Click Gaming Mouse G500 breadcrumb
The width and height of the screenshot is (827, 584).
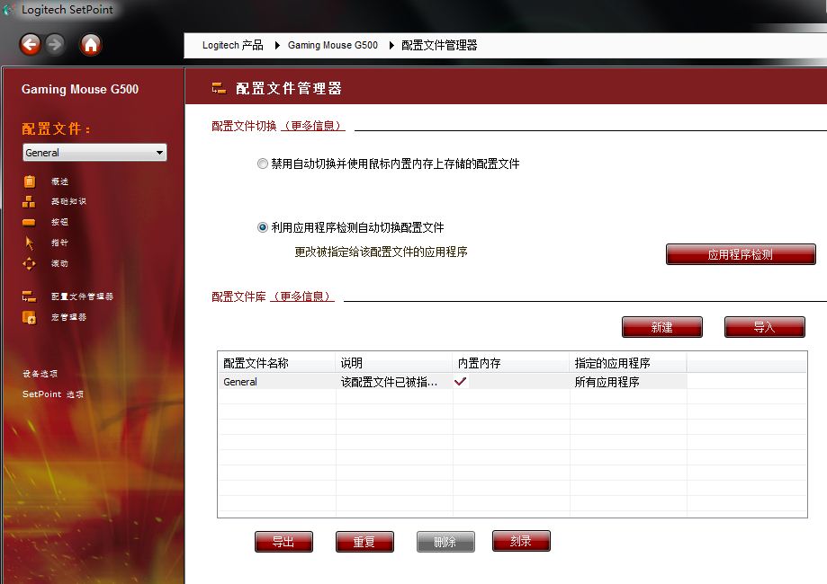click(x=332, y=45)
